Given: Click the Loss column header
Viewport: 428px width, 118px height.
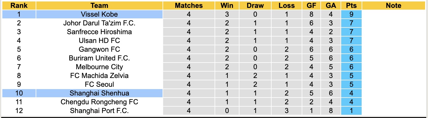Looking at the screenshot, I should pos(287,6).
